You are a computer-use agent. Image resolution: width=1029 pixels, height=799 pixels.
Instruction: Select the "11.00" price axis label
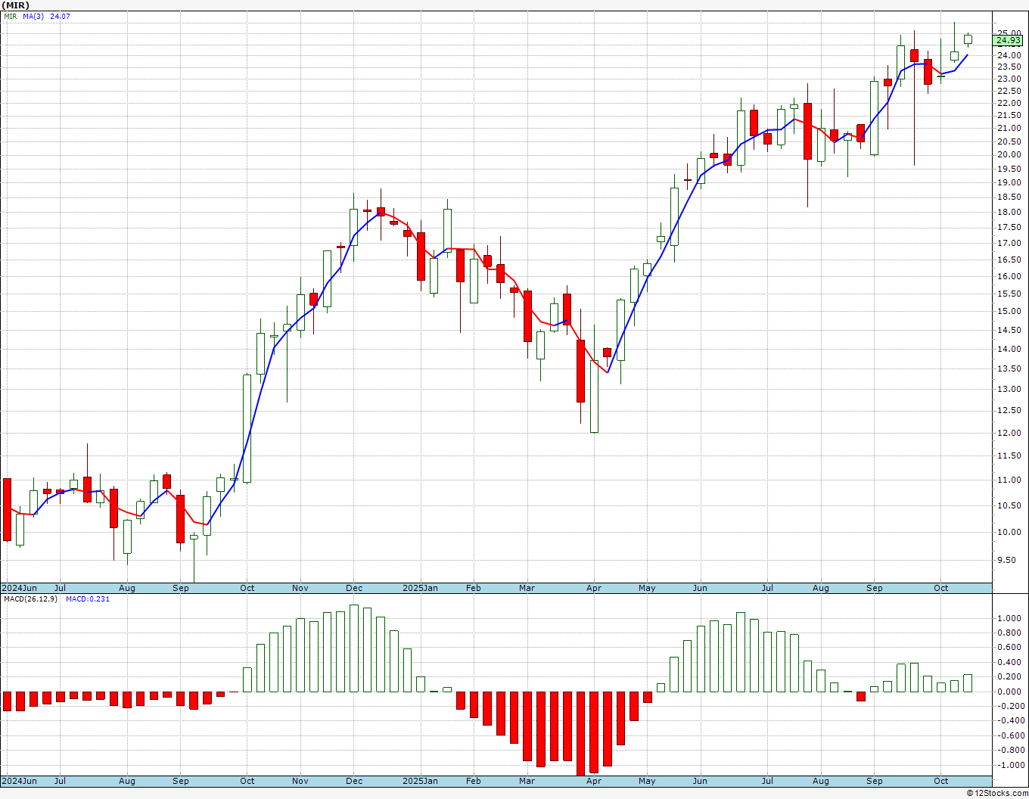tap(1009, 480)
